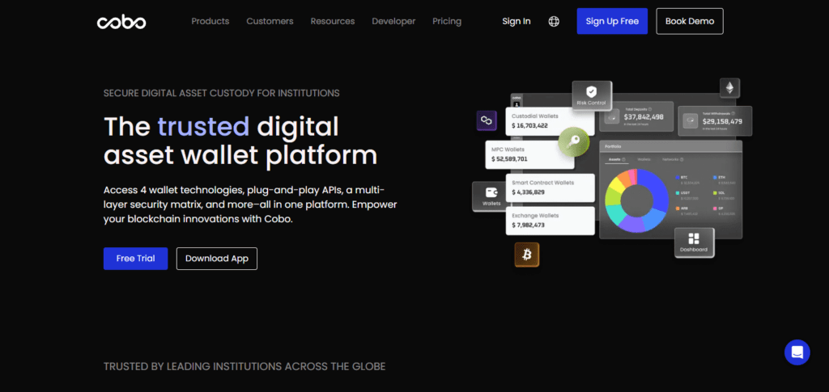Screen dimensions: 829x392
Task: Click the Download App button
Action: pos(217,259)
